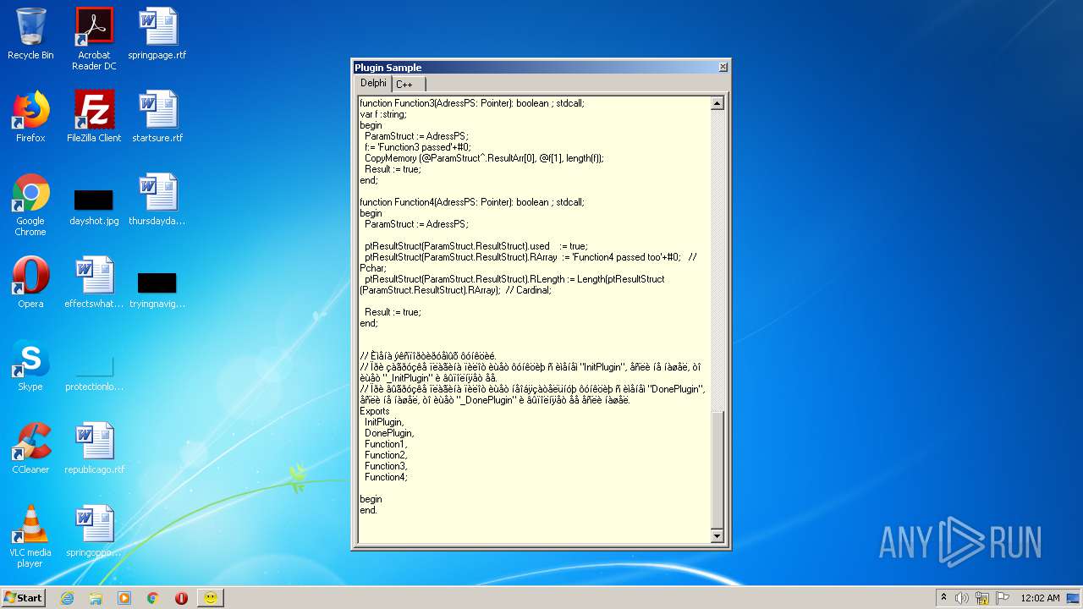Screen dimensions: 1083x609
Task: Click the Chrome icon in the taskbar
Action: click(153, 598)
